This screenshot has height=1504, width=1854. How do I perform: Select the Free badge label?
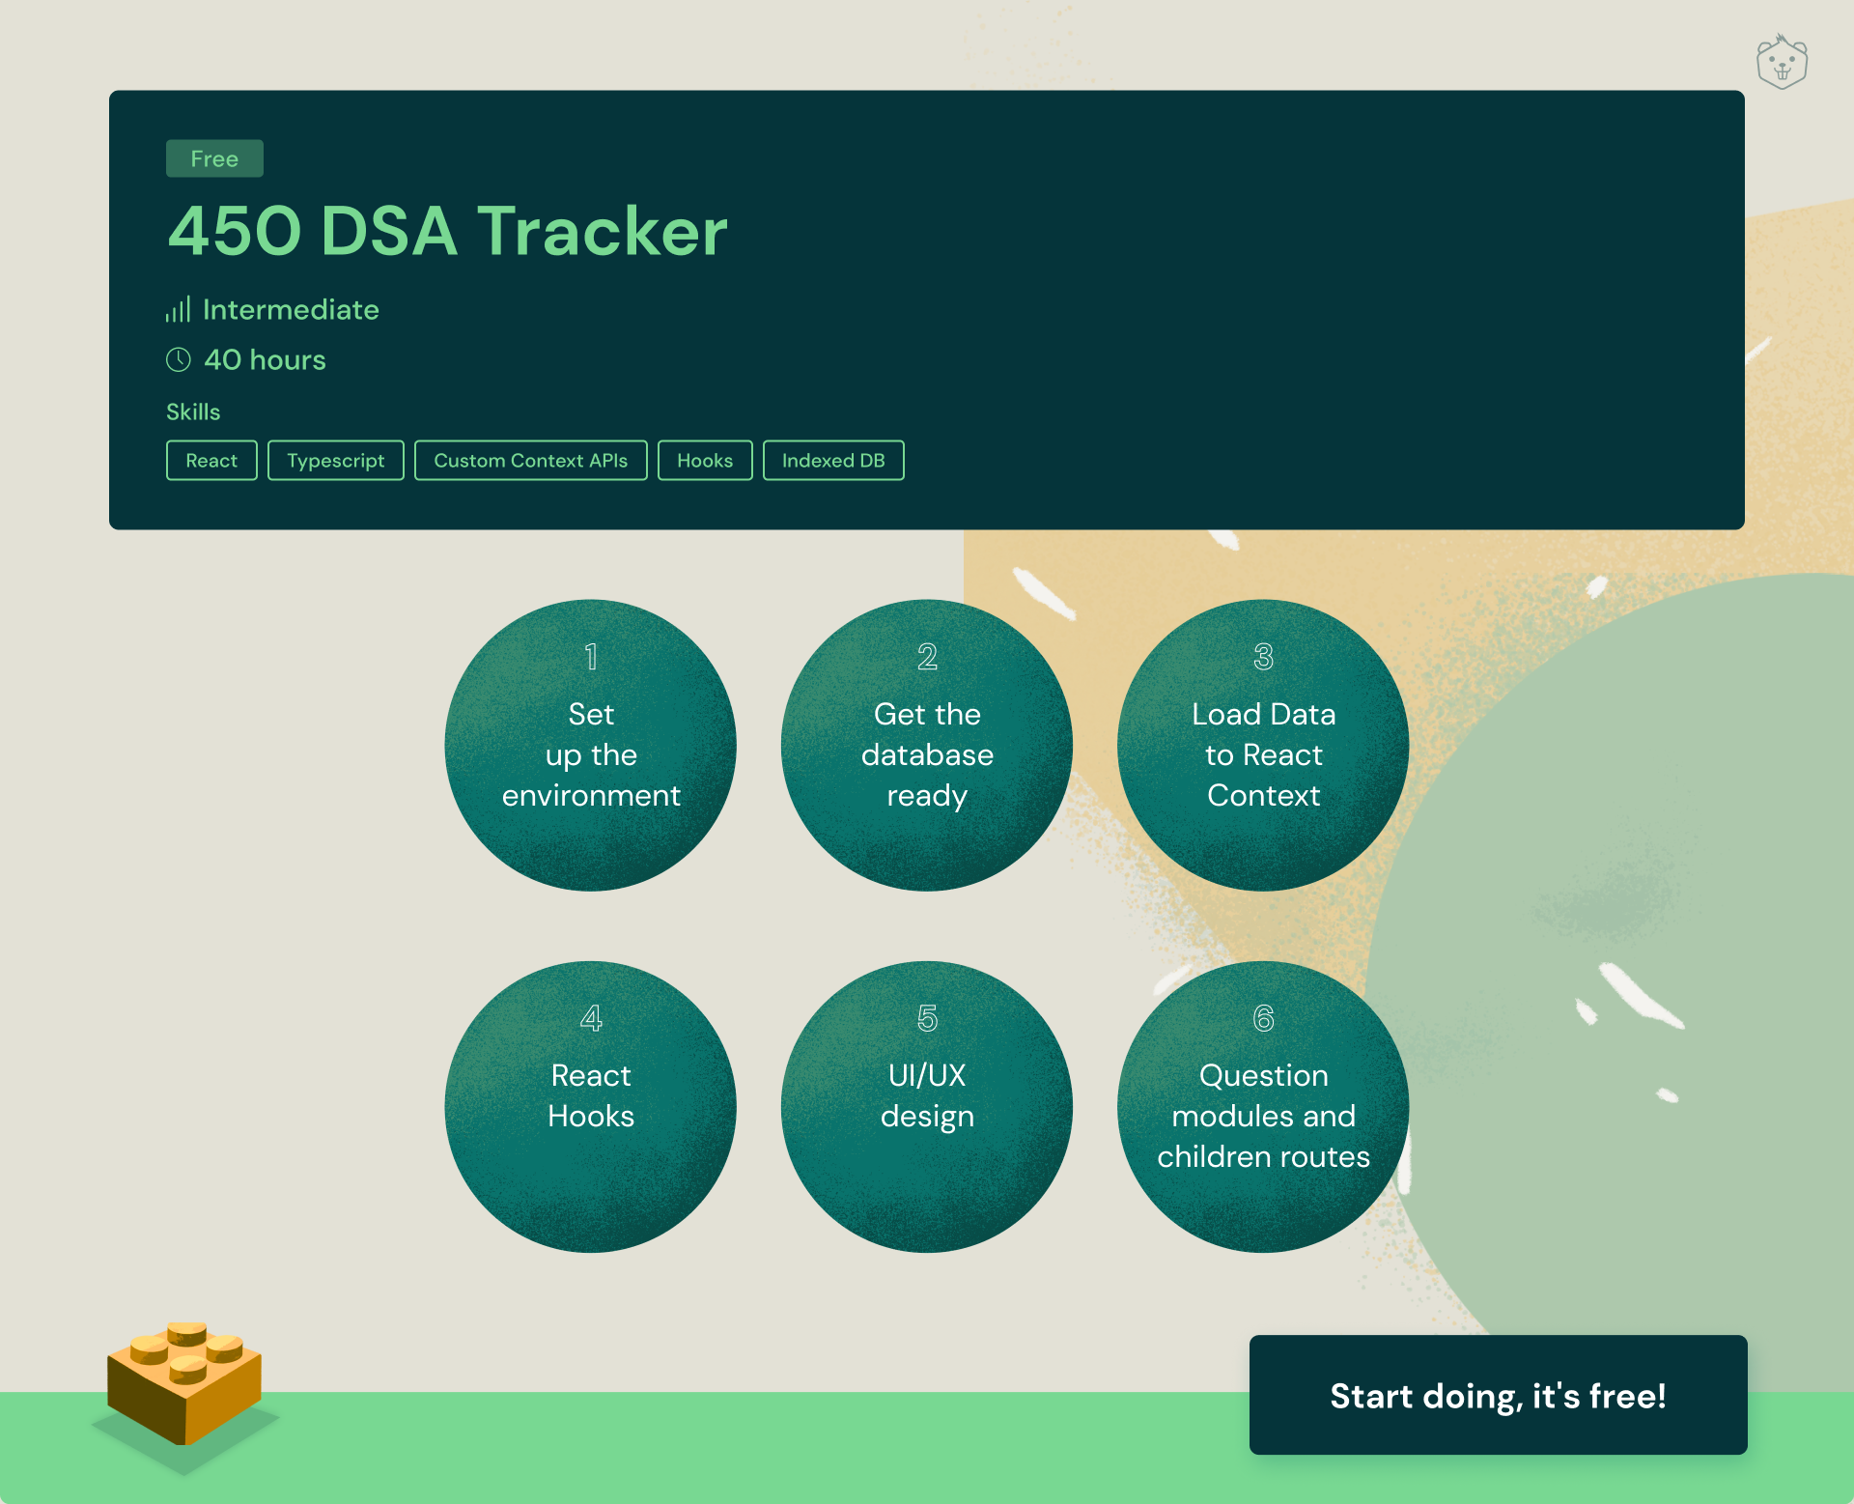tap(213, 158)
